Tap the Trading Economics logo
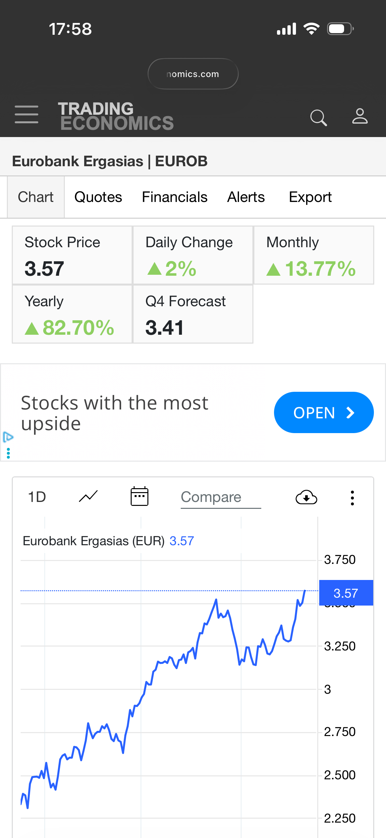 click(x=116, y=116)
